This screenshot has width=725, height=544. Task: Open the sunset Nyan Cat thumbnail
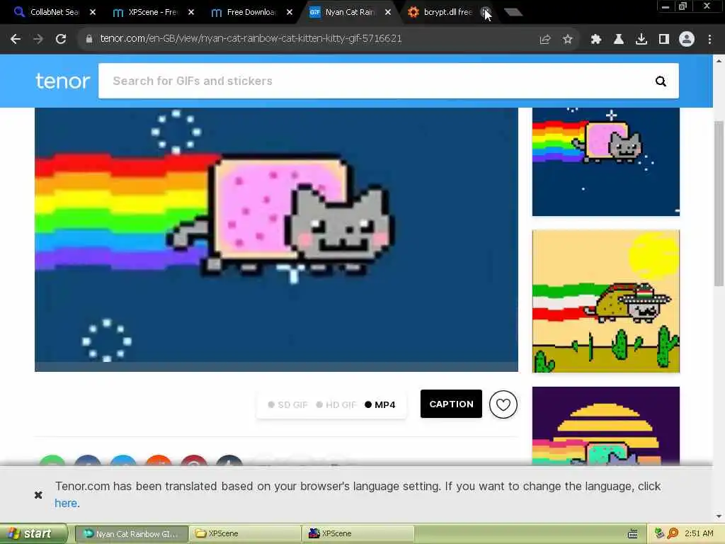(606, 426)
